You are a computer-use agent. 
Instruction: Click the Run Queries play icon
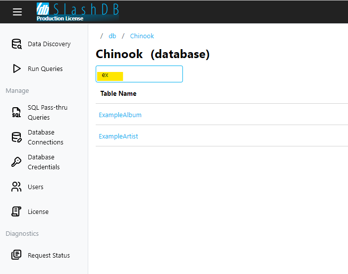coord(17,69)
